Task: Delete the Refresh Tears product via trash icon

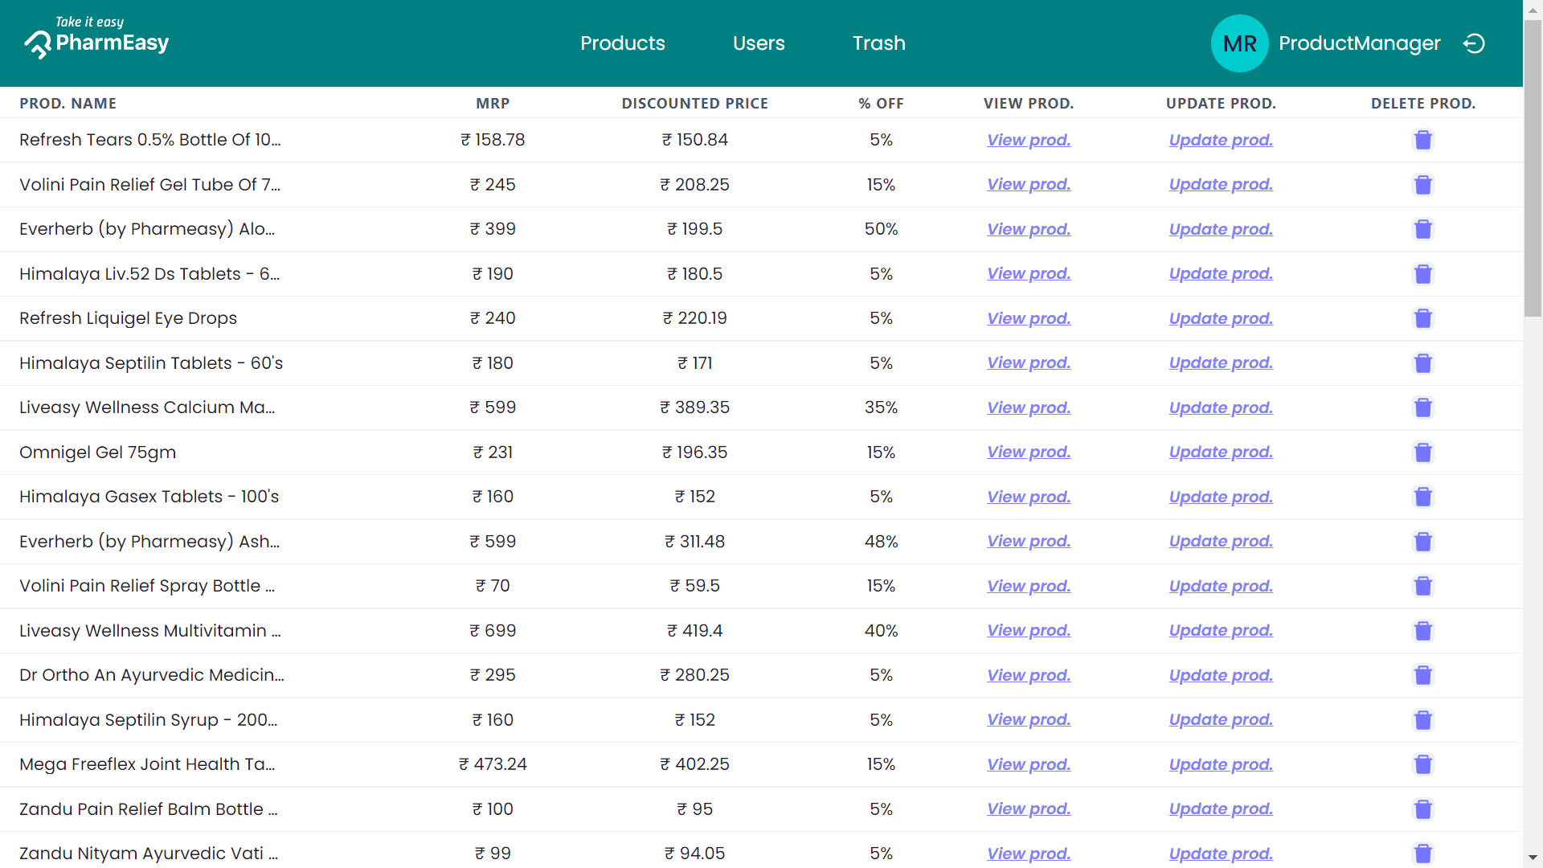Action: (1422, 140)
